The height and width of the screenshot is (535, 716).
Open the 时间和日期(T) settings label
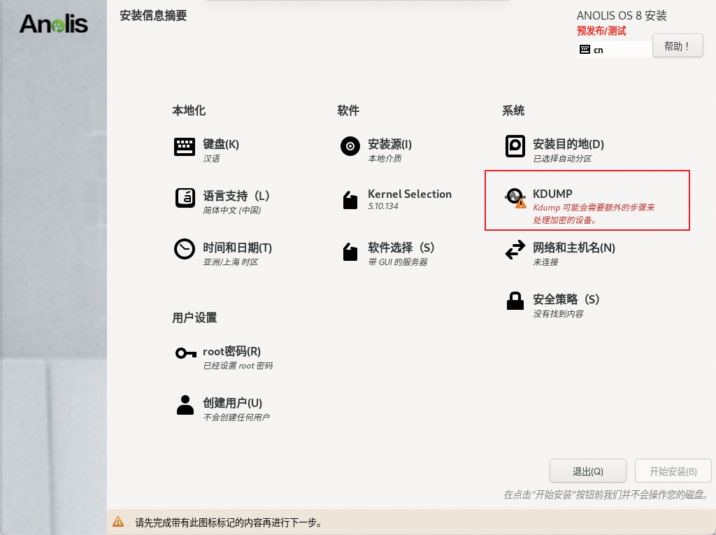(237, 248)
